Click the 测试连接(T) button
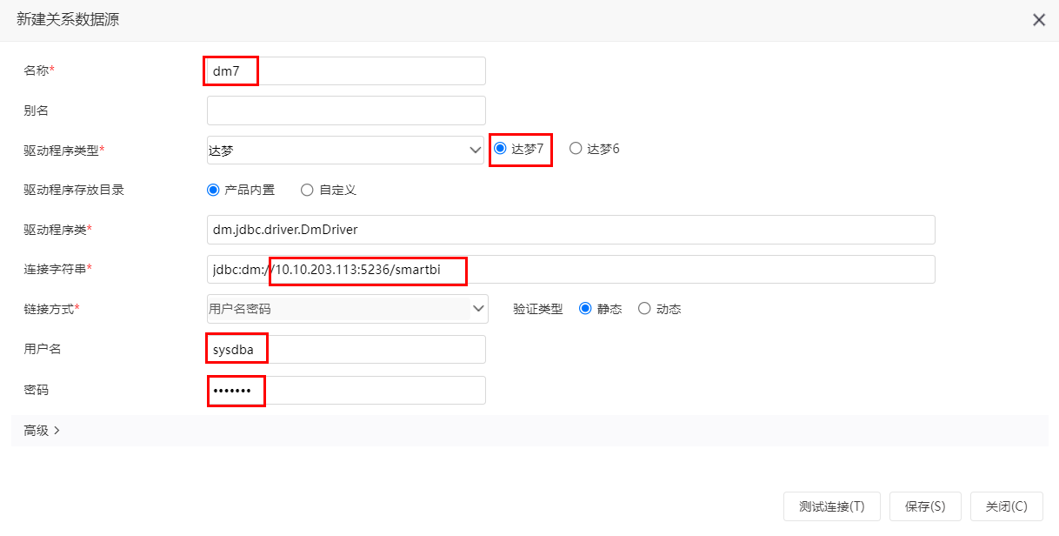This screenshot has width=1059, height=536. pos(832,506)
